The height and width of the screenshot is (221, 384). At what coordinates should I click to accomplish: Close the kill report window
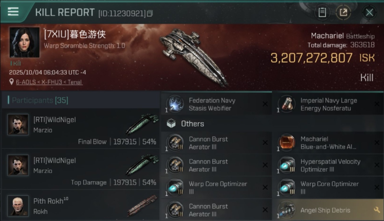(369, 12)
